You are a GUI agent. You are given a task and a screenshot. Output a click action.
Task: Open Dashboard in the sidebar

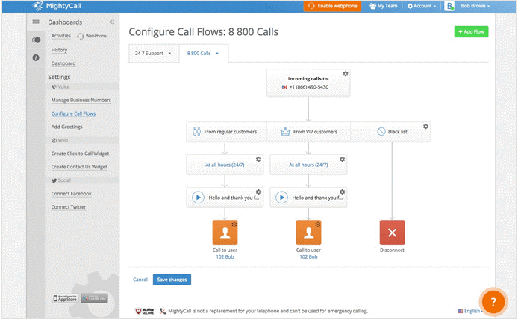[63, 63]
